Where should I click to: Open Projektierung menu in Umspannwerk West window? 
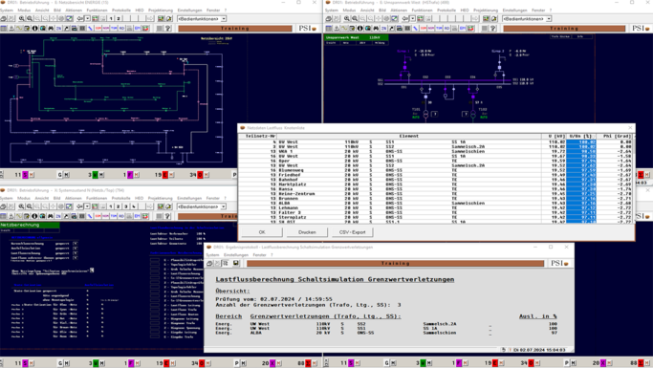[x=486, y=10]
